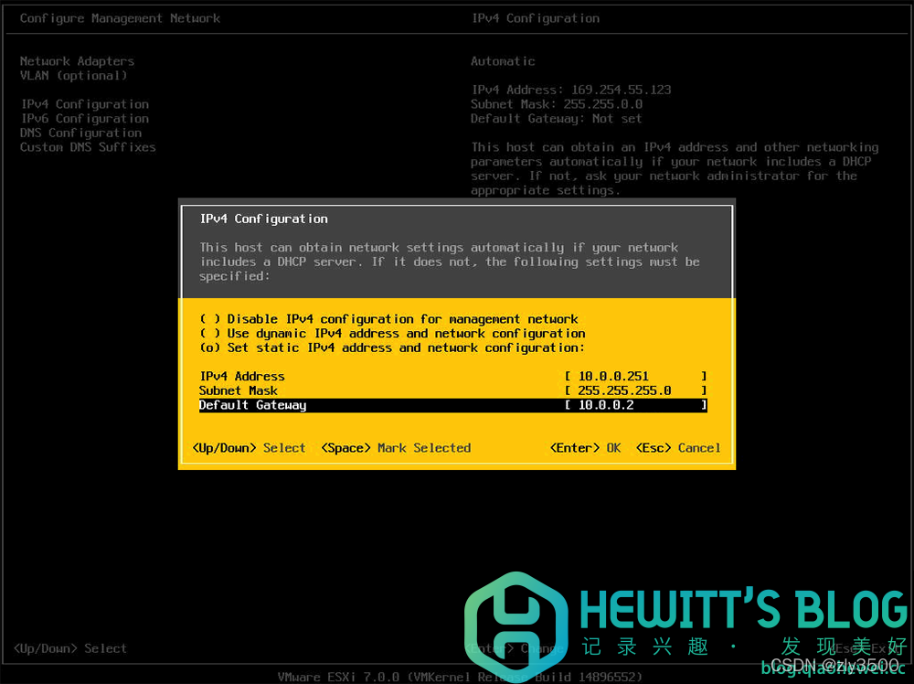
Task: Open IPv6 Configuration menu entry
Action: tap(84, 118)
